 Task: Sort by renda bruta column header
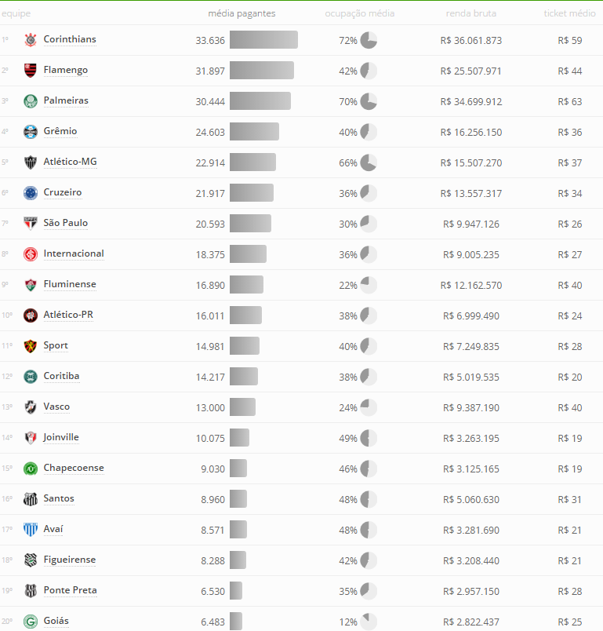point(470,13)
